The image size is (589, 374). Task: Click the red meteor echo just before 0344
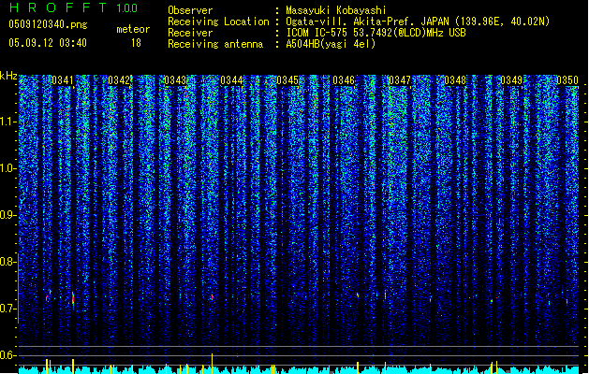coord(213,297)
